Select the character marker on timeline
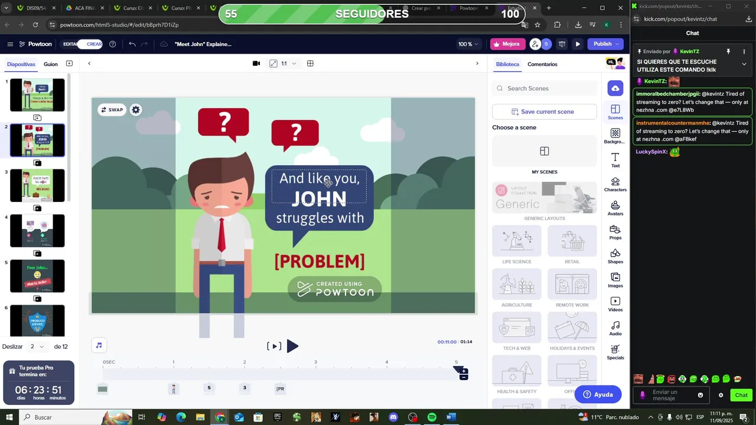The height and width of the screenshot is (425, 756). pos(174,389)
